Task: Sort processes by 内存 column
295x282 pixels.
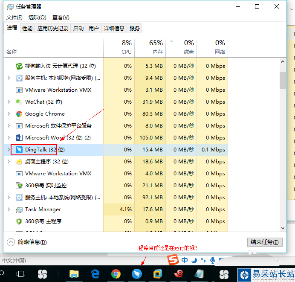Action: tap(150, 48)
